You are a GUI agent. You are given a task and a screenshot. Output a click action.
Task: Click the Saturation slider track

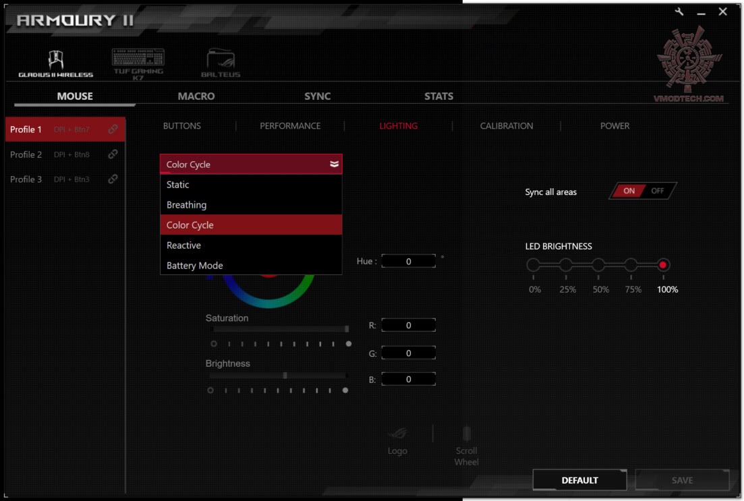pyautogui.click(x=279, y=329)
